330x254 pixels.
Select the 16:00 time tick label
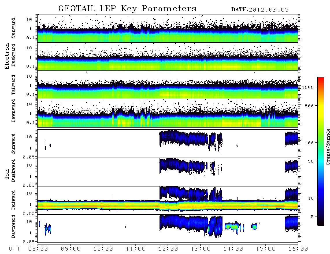(x=298, y=249)
